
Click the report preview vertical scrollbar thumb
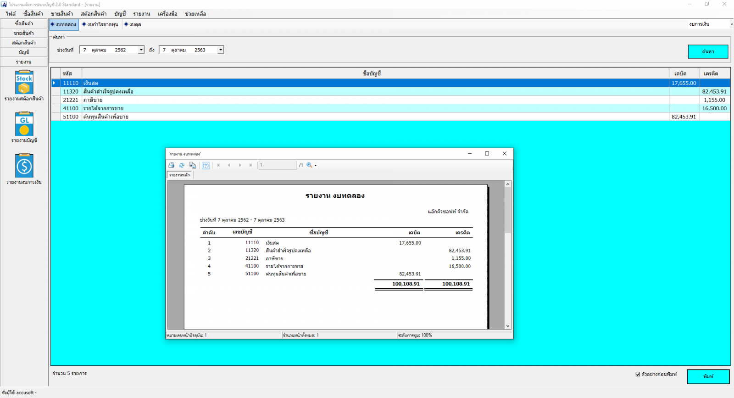coord(508,210)
